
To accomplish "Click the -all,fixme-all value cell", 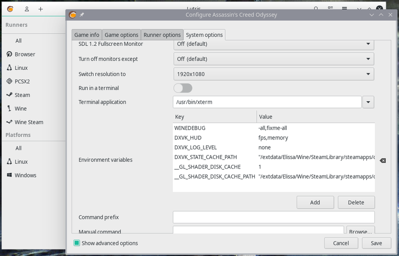I will pos(273,128).
